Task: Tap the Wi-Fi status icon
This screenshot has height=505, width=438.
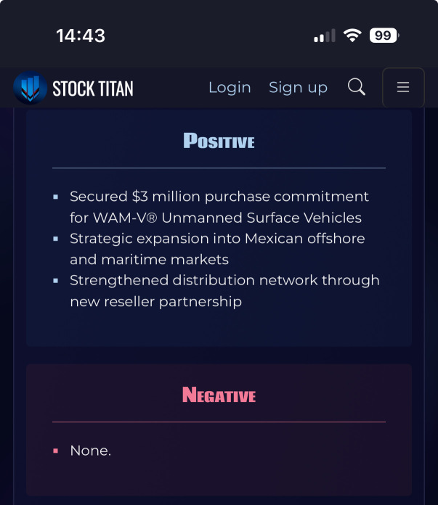Action: [352, 35]
